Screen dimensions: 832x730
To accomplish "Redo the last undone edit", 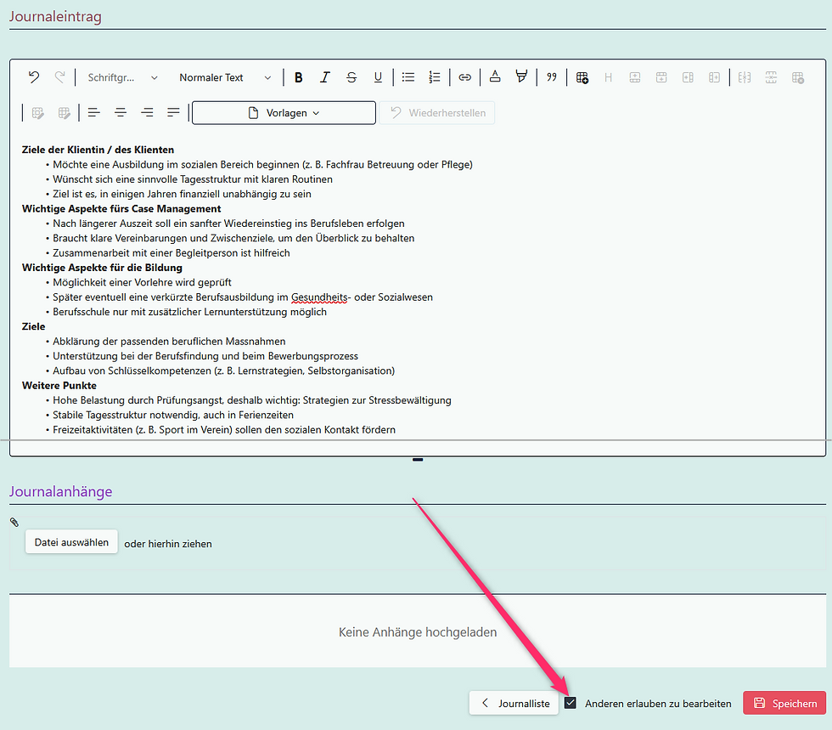I will pyautogui.click(x=60, y=77).
